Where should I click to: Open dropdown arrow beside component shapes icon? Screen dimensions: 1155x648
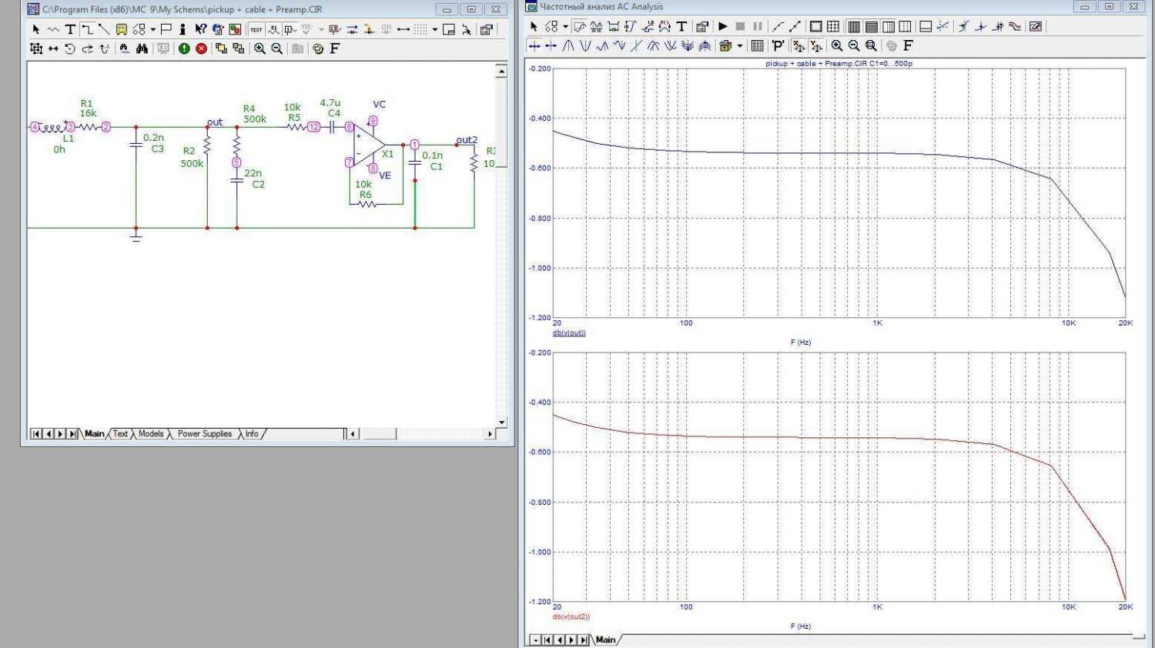coord(153,29)
